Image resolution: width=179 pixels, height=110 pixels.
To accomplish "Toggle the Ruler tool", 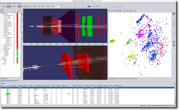I will [19, 6].
